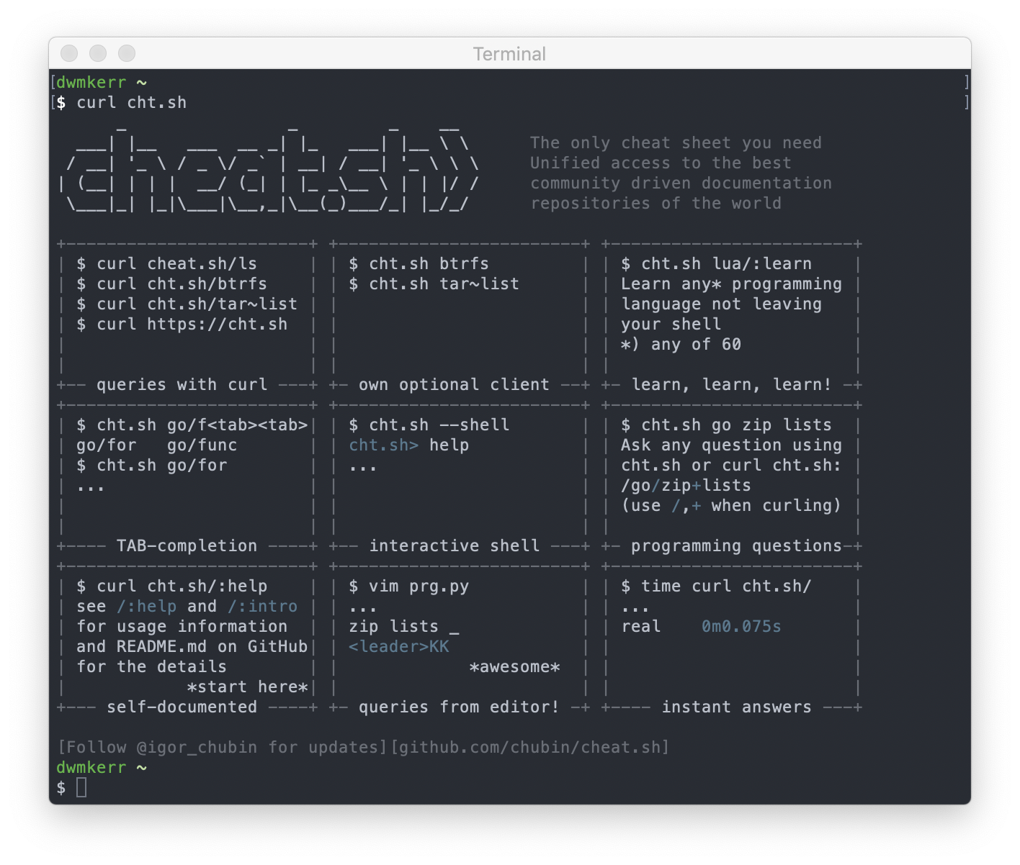Click "Unified access to the best" line

[661, 163]
